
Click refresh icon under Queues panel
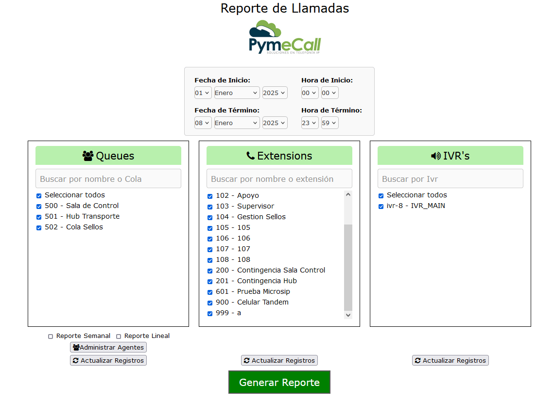(x=75, y=360)
